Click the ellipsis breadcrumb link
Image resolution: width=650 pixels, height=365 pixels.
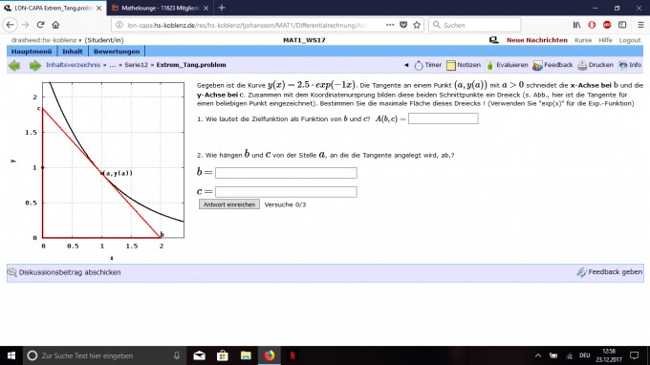click(113, 65)
